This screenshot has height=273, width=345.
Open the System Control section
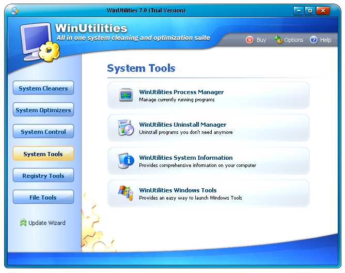[x=43, y=131]
